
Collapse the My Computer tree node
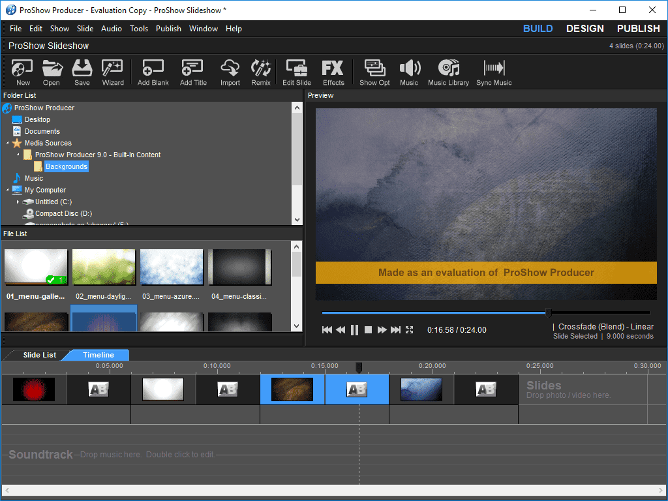point(8,190)
